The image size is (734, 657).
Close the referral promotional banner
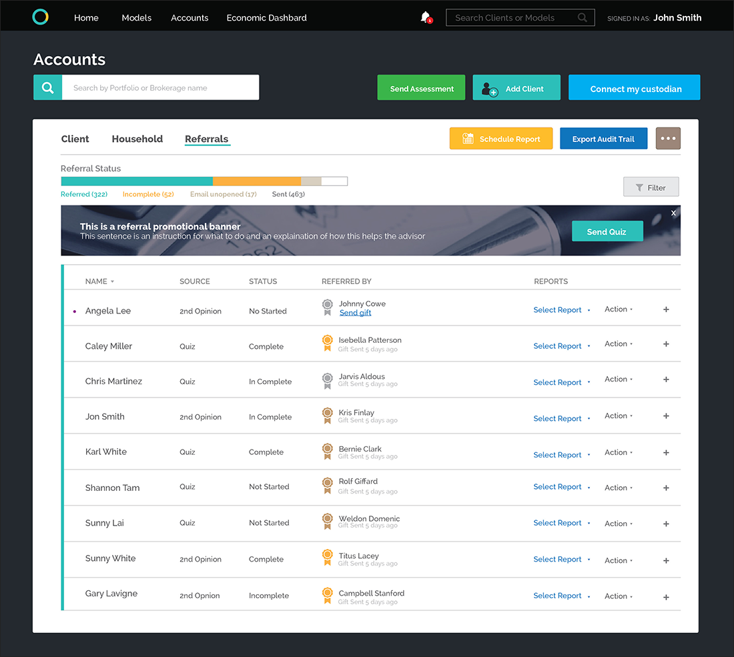pos(673,213)
